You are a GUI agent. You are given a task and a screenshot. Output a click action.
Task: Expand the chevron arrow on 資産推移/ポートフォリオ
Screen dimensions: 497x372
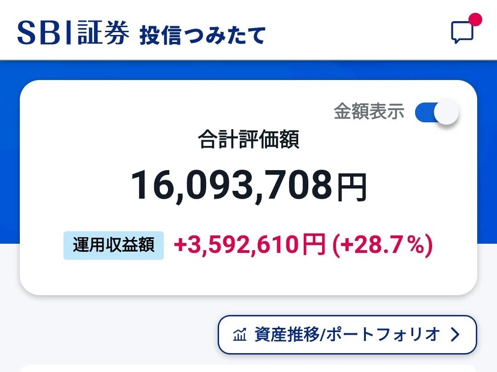coord(455,334)
